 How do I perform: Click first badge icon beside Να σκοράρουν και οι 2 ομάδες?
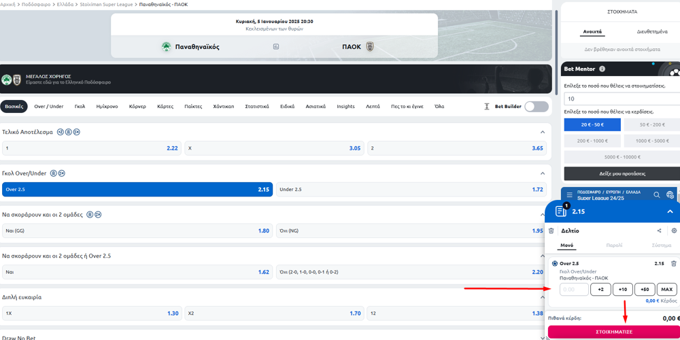[90, 215]
